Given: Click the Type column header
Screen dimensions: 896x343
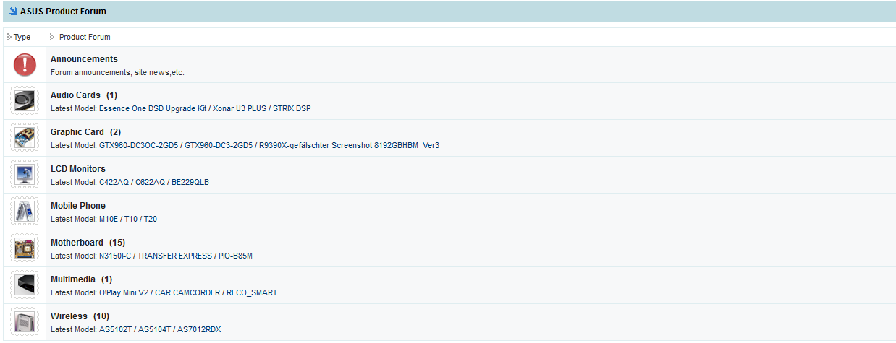Looking at the screenshot, I should (x=22, y=37).
